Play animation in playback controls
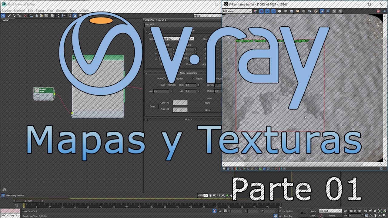 356,211
